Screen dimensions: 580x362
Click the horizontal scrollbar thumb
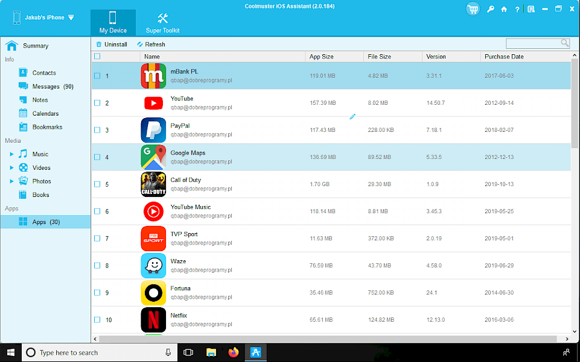pos(328,339)
